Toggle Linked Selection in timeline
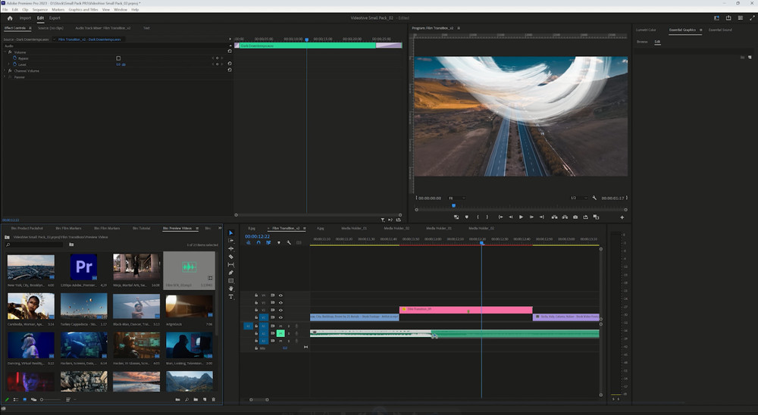The image size is (758, 415). pyautogui.click(x=268, y=242)
